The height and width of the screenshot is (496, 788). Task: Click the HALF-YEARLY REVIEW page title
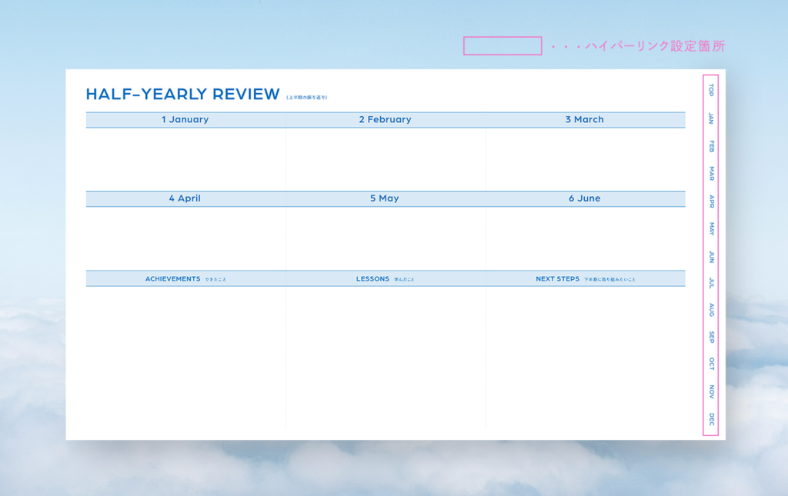182,95
